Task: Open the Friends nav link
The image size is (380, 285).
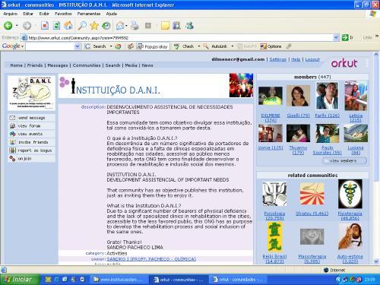Action: [x=35, y=65]
